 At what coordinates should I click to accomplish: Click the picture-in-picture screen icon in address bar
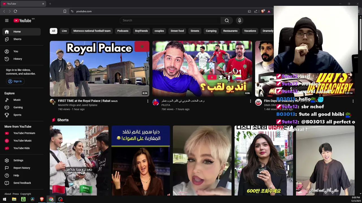click(x=249, y=11)
